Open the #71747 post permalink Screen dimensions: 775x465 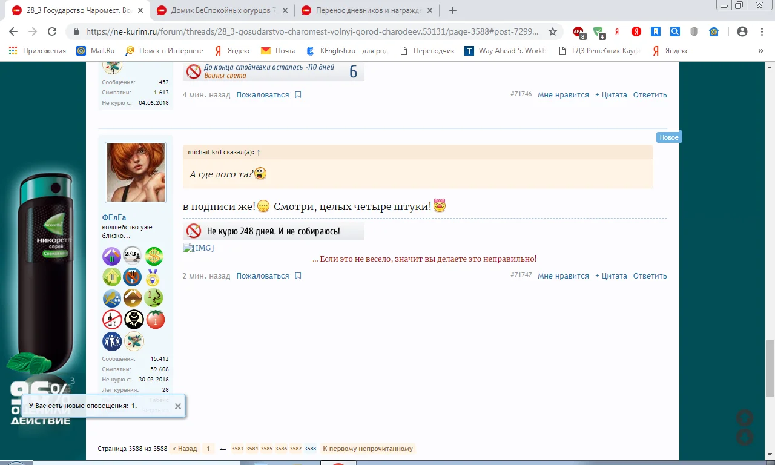point(521,275)
